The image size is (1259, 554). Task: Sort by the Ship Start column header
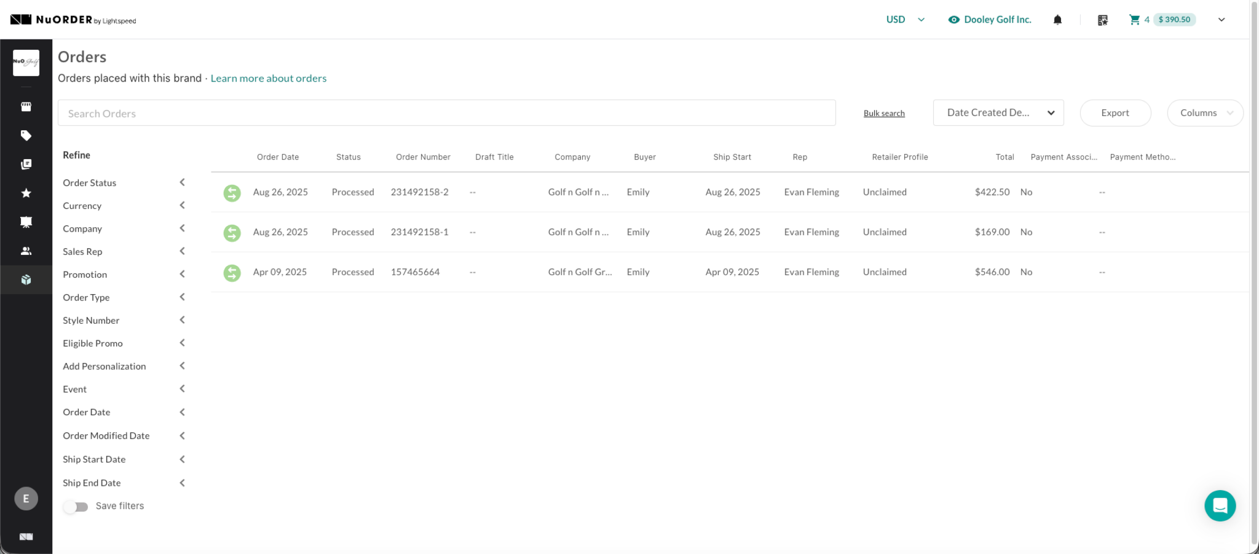(732, 157)
